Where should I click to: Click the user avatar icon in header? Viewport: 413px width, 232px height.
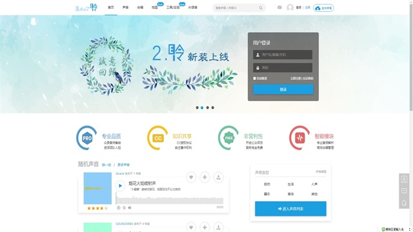point(290,8)
